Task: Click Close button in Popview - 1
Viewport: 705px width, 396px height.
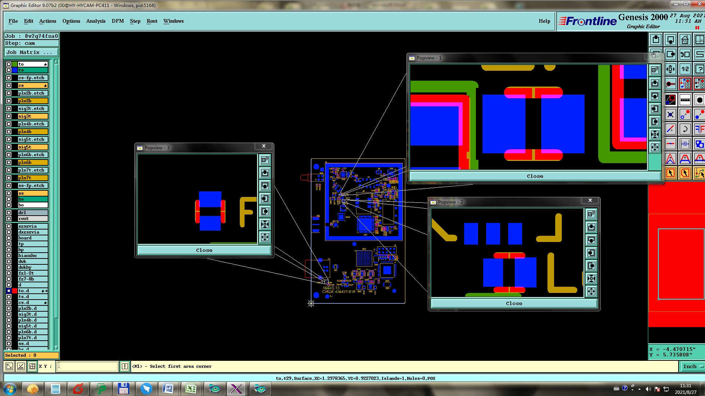Action: [x=535, y=176]
